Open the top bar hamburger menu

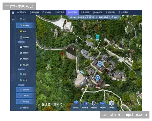tap(13, 13)
